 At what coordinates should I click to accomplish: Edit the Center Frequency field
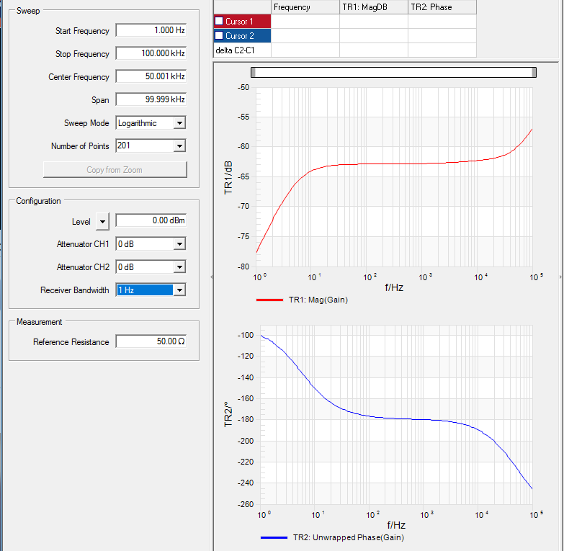coord(151,76)
